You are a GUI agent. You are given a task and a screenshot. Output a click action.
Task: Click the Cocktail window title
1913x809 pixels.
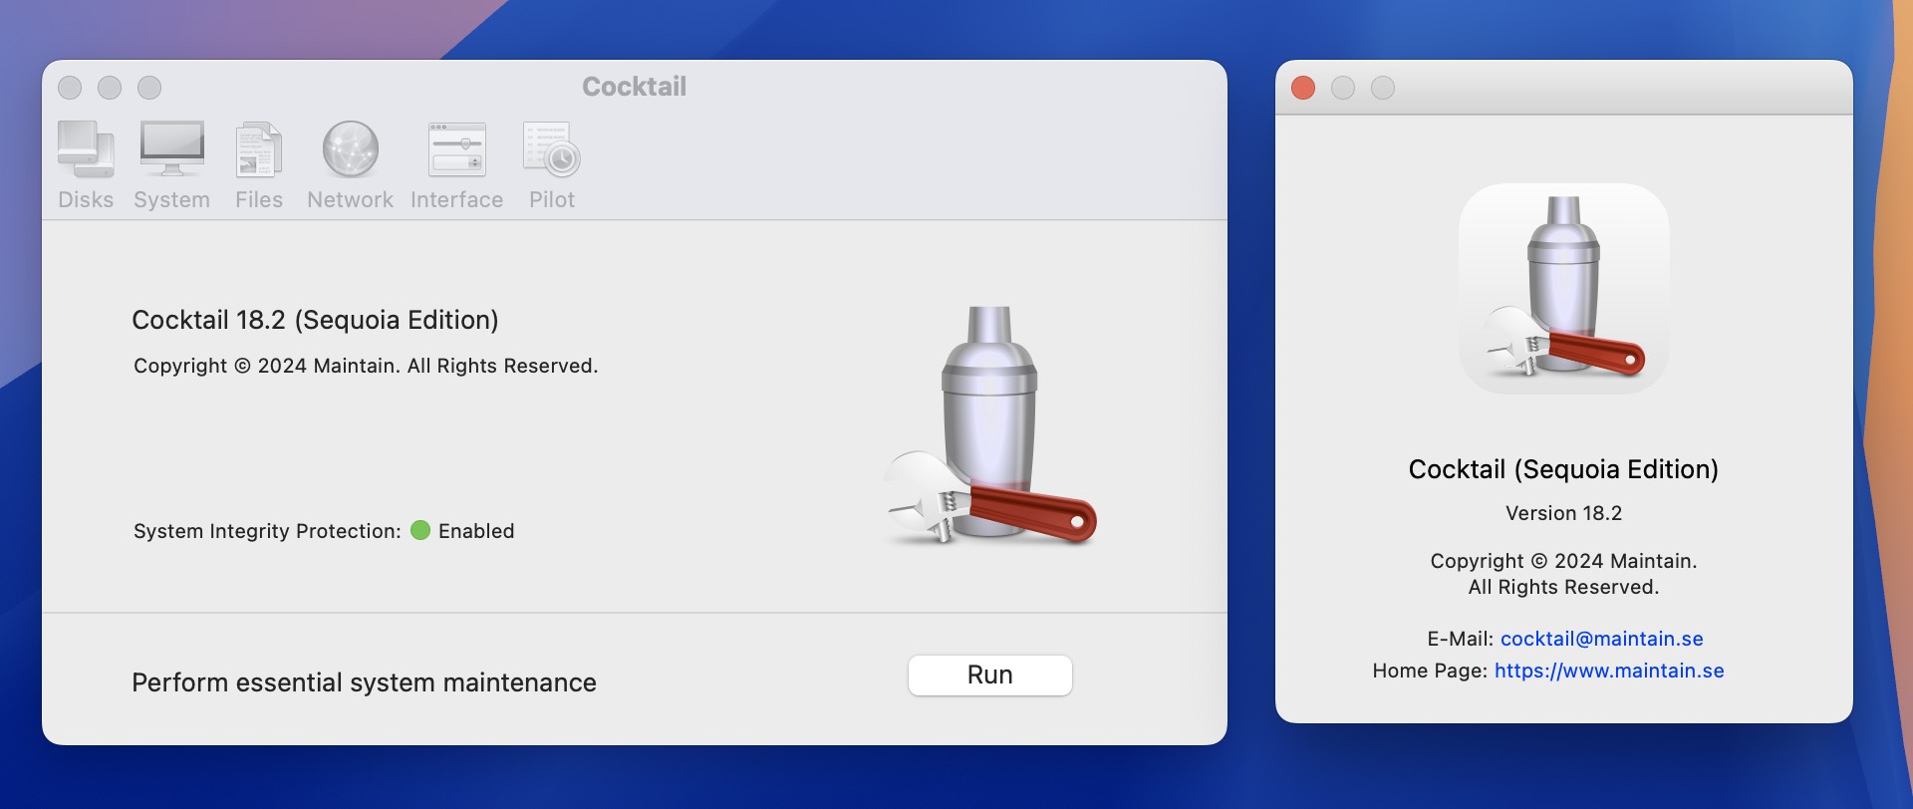pos(634,87)
